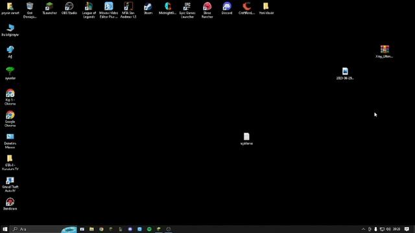Open the Denetim Masası icon
Screen dimensions: 415x233
click(x=10, y=141)
